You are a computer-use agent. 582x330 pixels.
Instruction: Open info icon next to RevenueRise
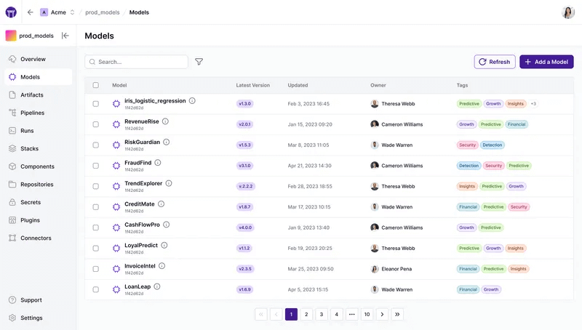point(165,121)
